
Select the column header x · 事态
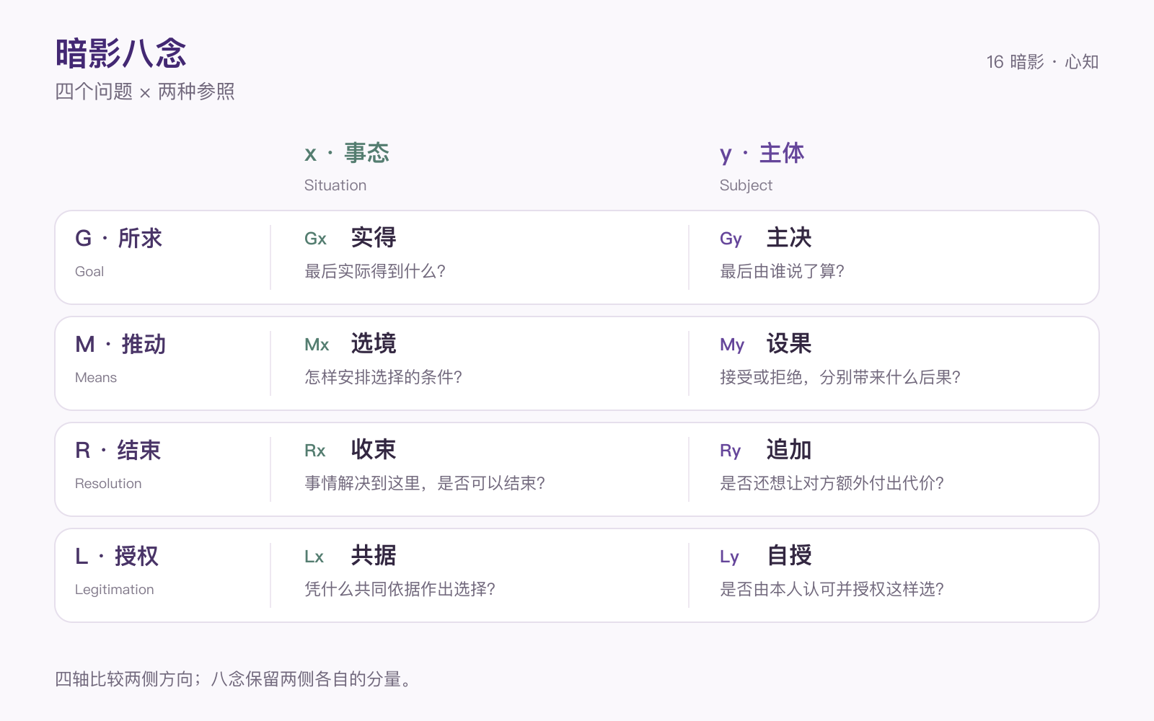point(347,153)
